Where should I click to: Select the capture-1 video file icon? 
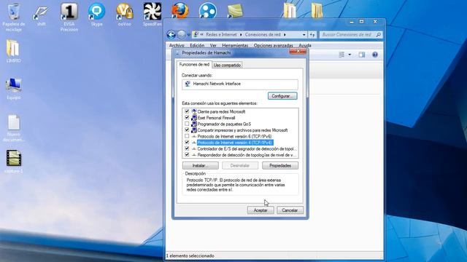tap(14, 162)
